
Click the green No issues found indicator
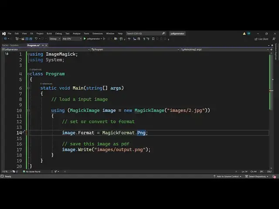point(32,172)
